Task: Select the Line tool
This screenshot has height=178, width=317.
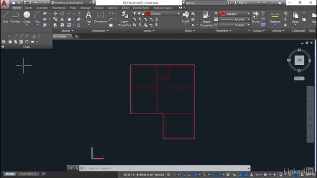Action: tap(5, 17)
